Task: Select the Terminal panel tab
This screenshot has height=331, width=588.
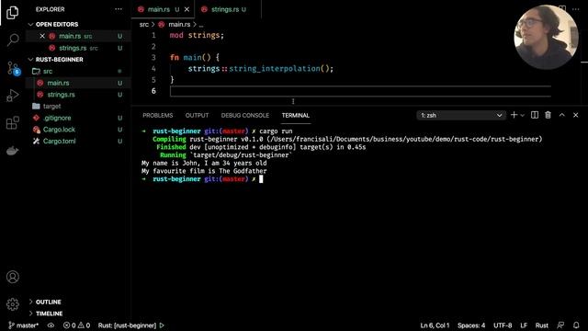Action: (296, 115)
